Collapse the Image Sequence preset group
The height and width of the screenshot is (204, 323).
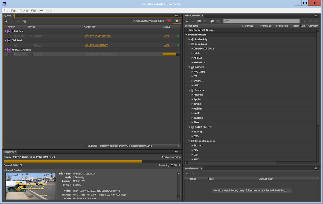[x=189, y=141]
